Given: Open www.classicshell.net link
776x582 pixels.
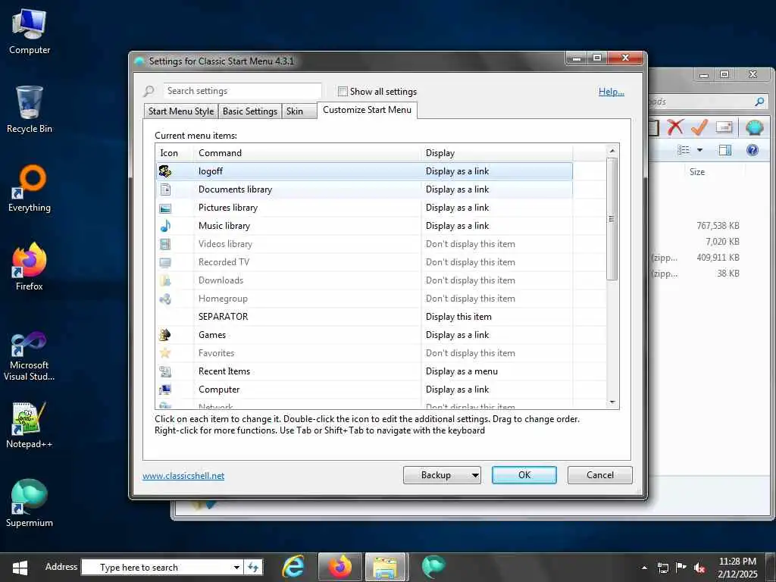Looking at the screenshot, I should point(183,476).
